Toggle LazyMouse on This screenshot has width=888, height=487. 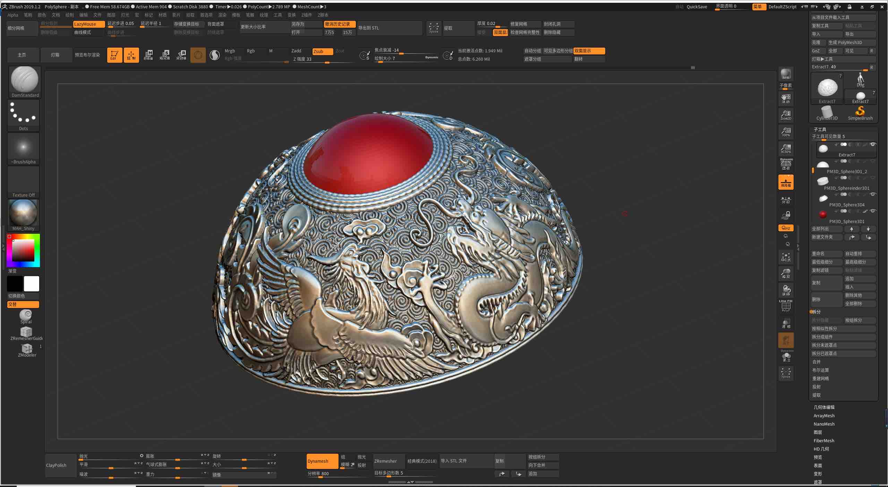pos(88,24)
